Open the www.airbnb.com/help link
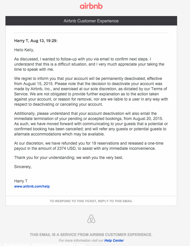The width and height of the screenshot is (190, 246). tap(32, 186)
